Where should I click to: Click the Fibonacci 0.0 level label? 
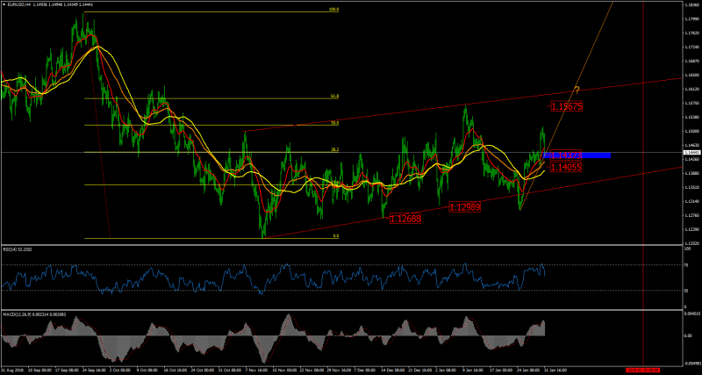[x=336, y=235]
